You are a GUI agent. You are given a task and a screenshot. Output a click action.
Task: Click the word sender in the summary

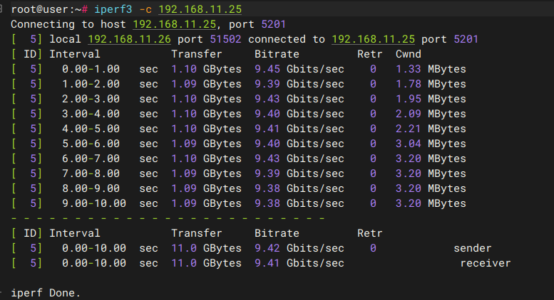[473, 248]
